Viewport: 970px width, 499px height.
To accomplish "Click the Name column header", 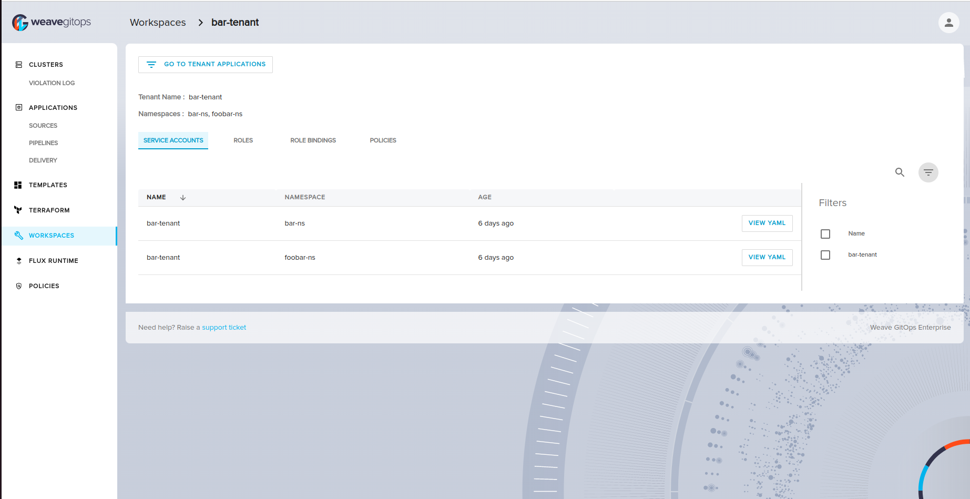I will point(156,198).
